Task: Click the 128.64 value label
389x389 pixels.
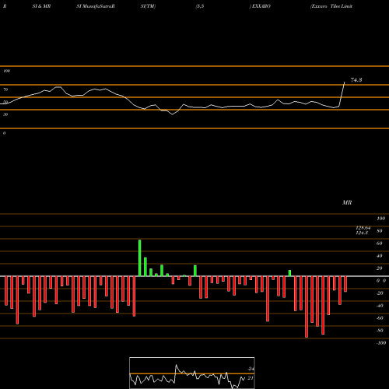Action: (x=363, y=228)
